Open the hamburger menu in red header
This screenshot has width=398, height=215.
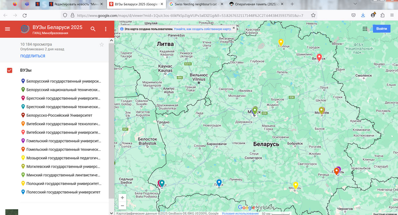pyautogui.click(x=7, y=29)
